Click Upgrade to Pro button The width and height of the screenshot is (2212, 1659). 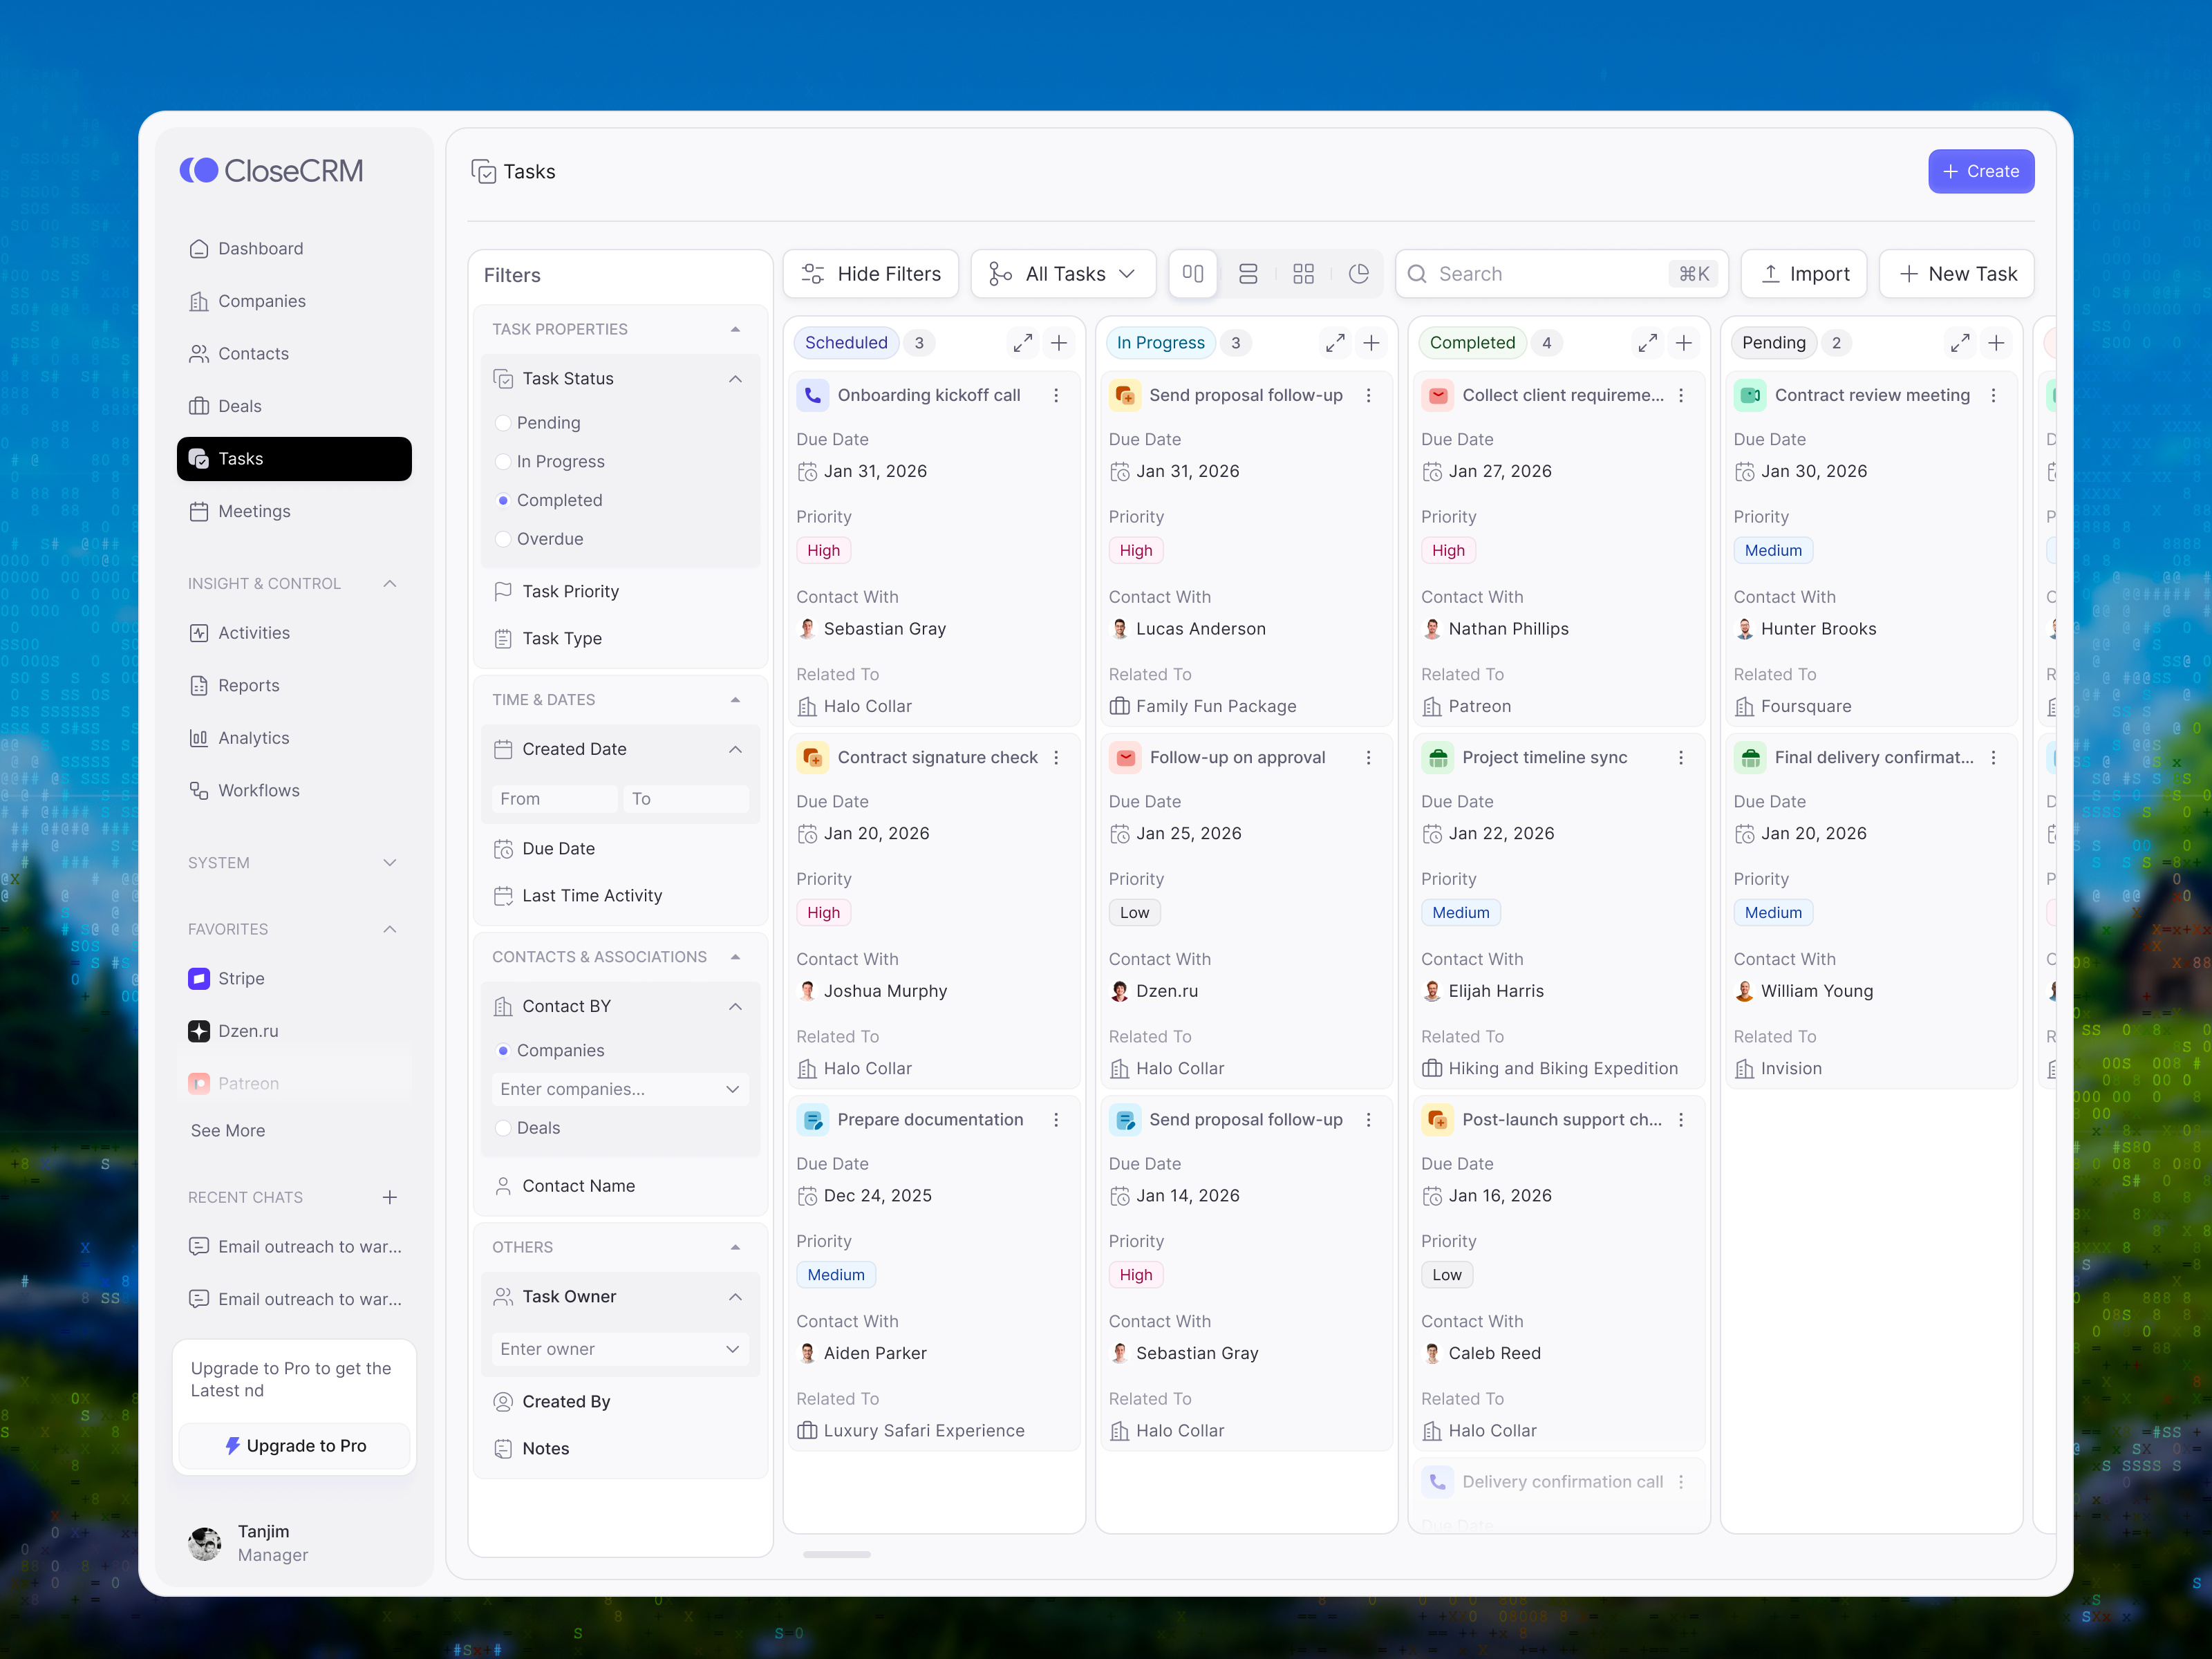294,1445
